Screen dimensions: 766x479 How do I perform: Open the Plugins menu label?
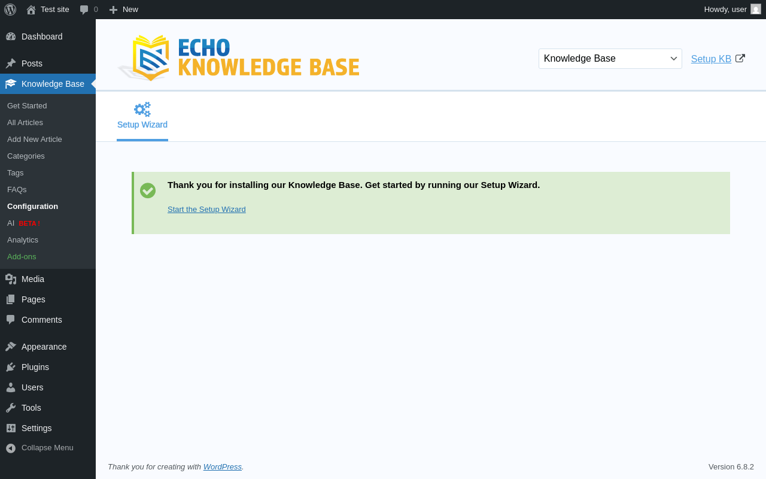pyautogui.click(x=35, y=367)
